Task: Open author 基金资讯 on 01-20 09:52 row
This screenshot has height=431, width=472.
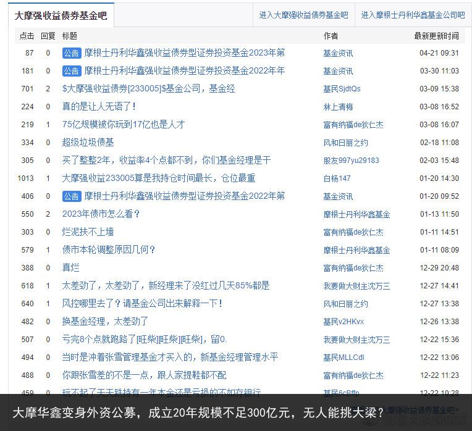Action: [338, 196]
